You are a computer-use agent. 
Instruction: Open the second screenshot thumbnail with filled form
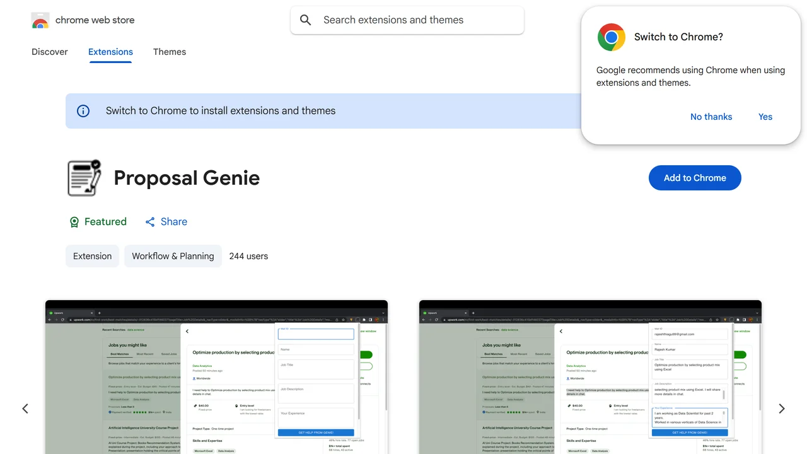(590, 377)
